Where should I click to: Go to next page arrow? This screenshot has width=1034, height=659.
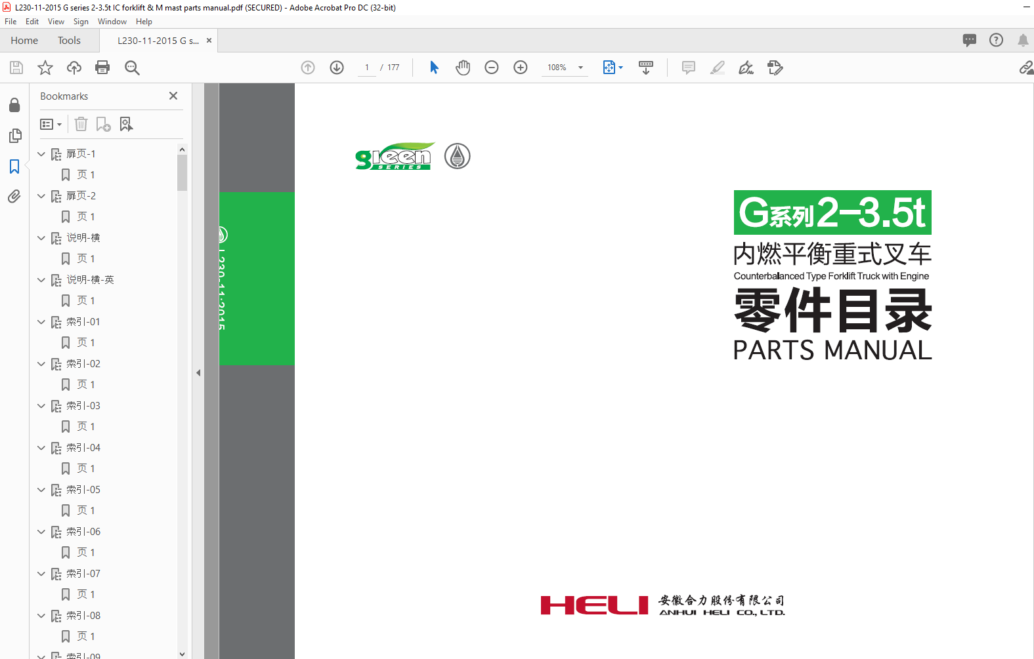point(337,68)
